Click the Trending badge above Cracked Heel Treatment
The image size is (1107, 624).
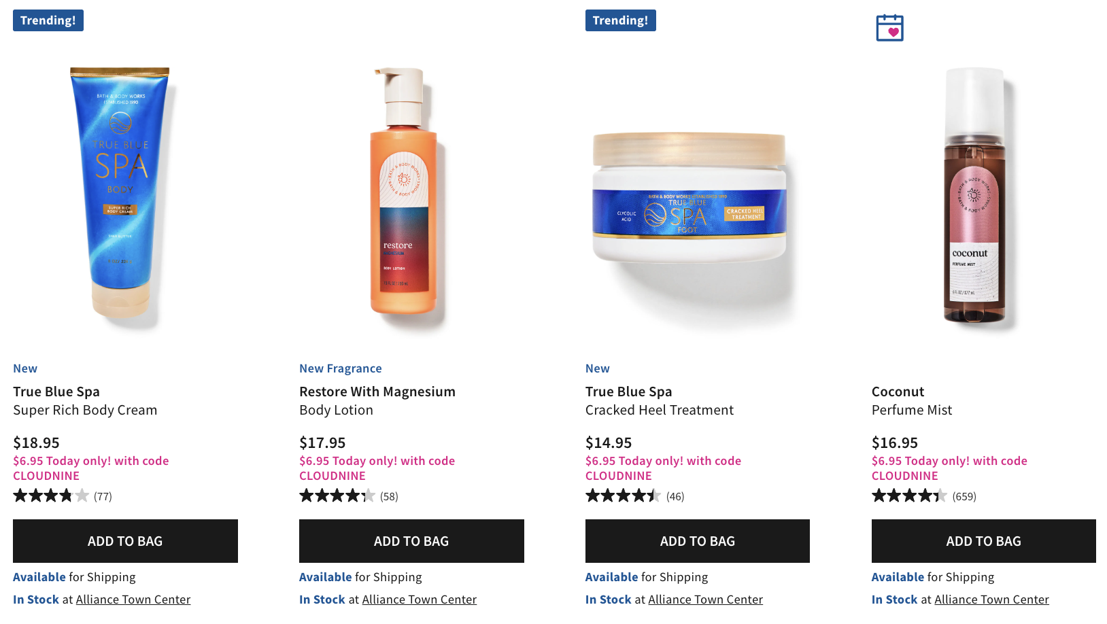tap(621, 20)
